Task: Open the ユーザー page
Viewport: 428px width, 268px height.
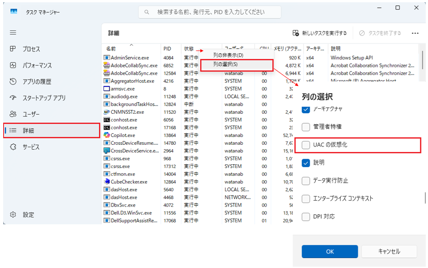Action: click(52, 114)
